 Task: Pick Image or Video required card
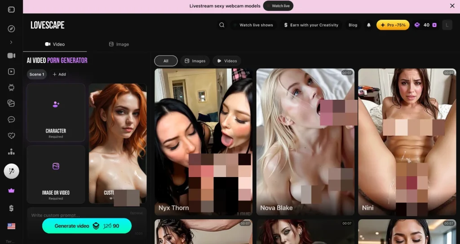56,174
